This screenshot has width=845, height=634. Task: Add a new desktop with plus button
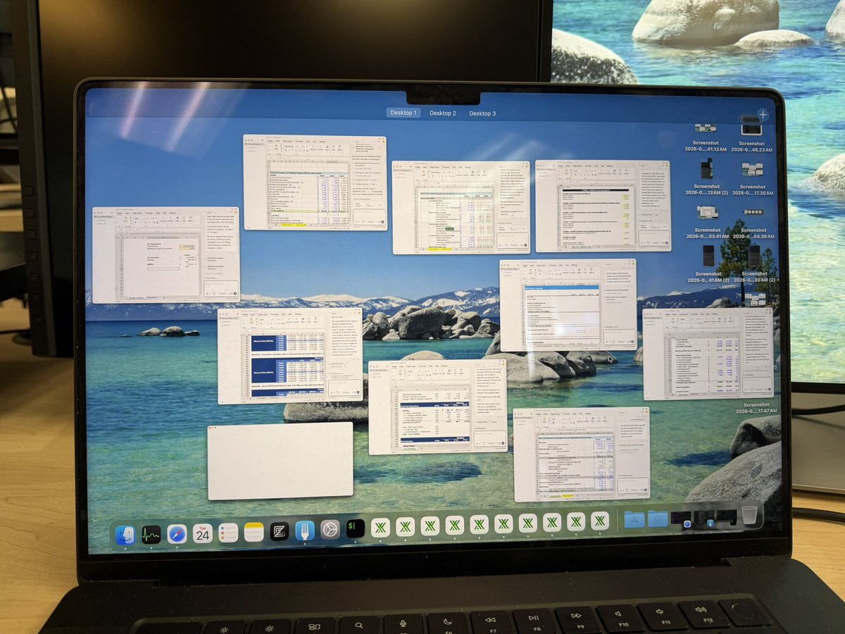click(x=763, y=114)
